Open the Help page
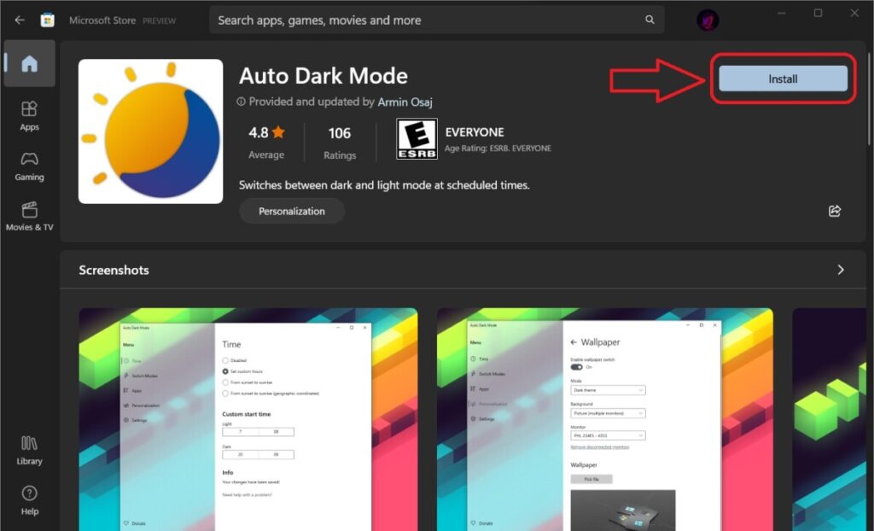Image resolution: width=874 pixels, height=531 pixels. coord(30,500)
